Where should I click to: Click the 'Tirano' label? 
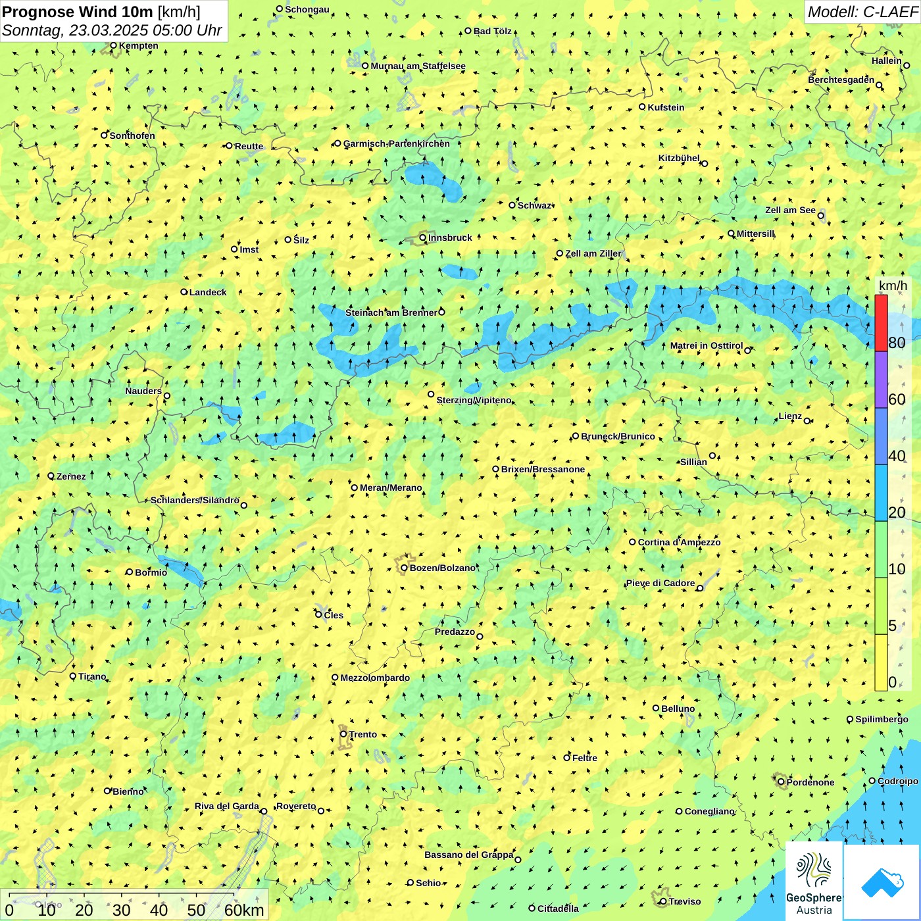click(x=92, y=676)
